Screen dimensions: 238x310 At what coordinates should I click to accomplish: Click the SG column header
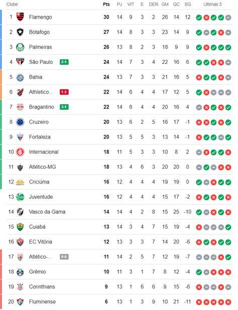click(x=187, y=4)
